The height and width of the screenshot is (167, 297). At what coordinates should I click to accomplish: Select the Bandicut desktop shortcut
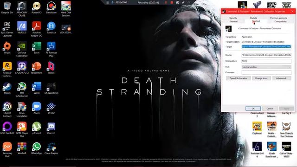[x=52, y=28]
